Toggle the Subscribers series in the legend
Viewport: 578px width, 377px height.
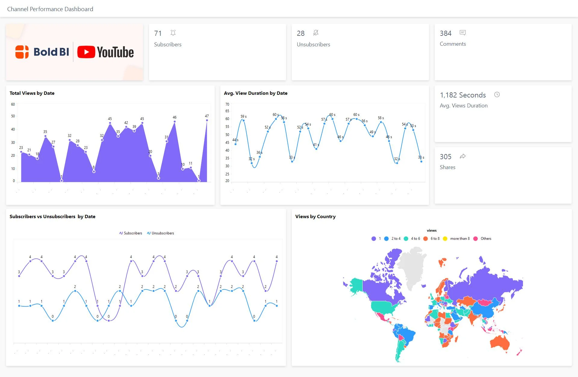132,233
